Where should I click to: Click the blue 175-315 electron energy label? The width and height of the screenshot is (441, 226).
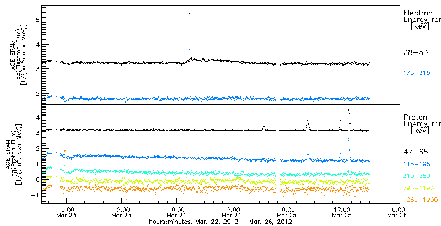tap(417, 73)
